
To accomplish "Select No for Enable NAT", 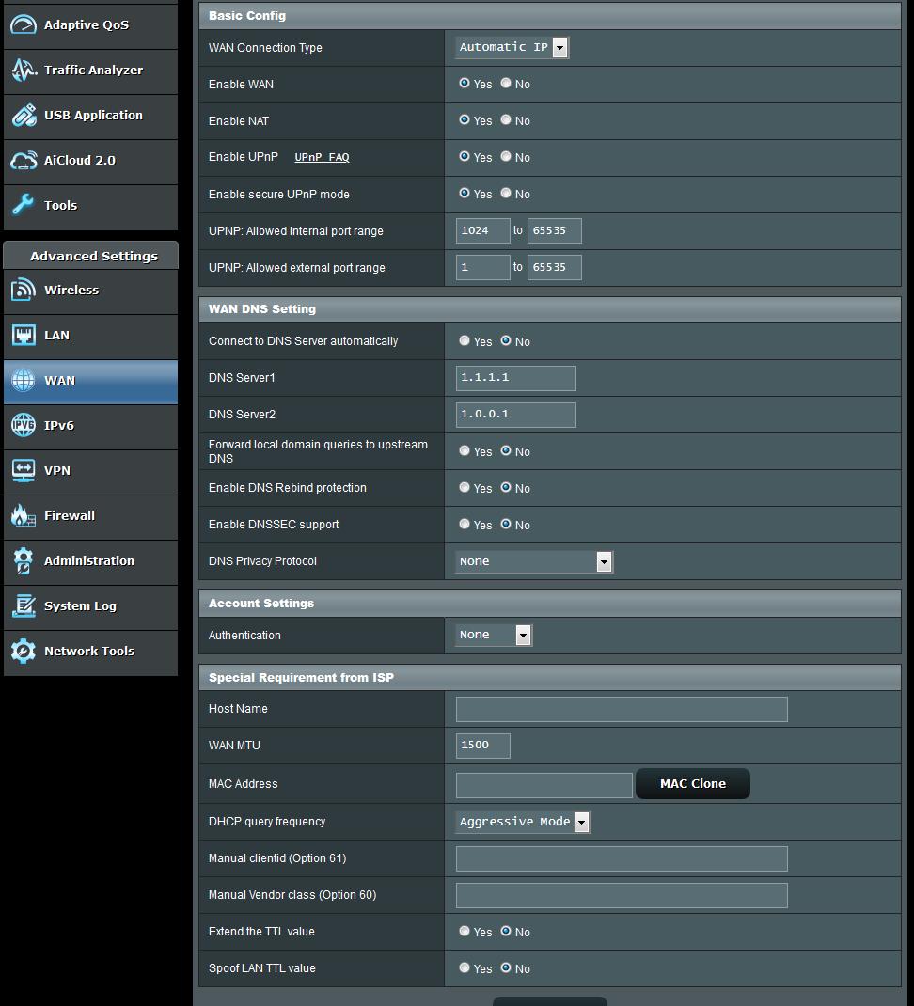I will (x=506, y=120).
